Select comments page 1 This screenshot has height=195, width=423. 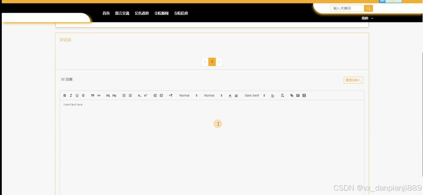coord(212,62)
